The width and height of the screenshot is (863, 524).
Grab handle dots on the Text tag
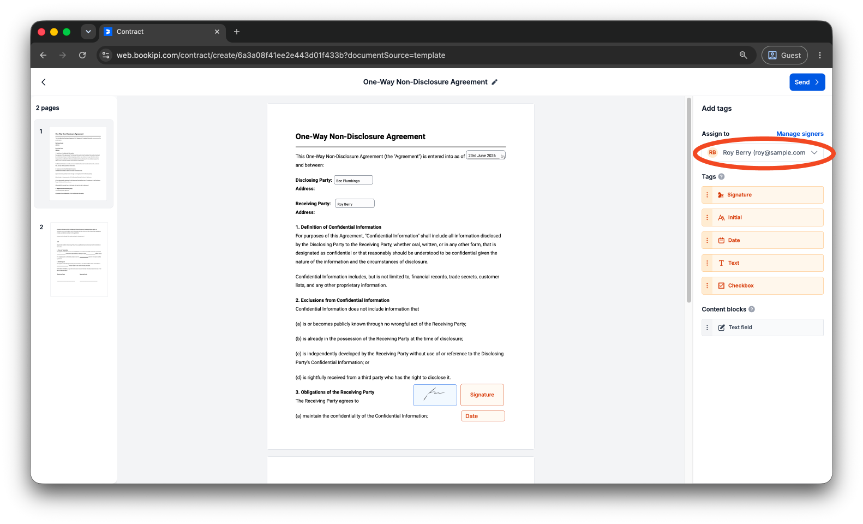pos(708,263)
